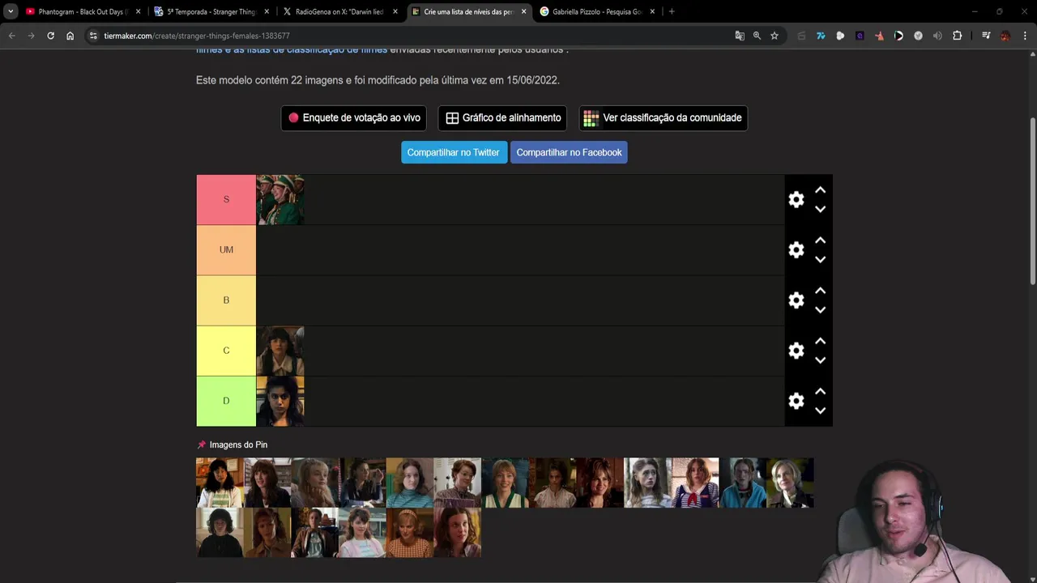Close the Gabriella Pizzolo Pesquisa tab
The width and height of the screenshot is (1037, 583).
[652, 11]
